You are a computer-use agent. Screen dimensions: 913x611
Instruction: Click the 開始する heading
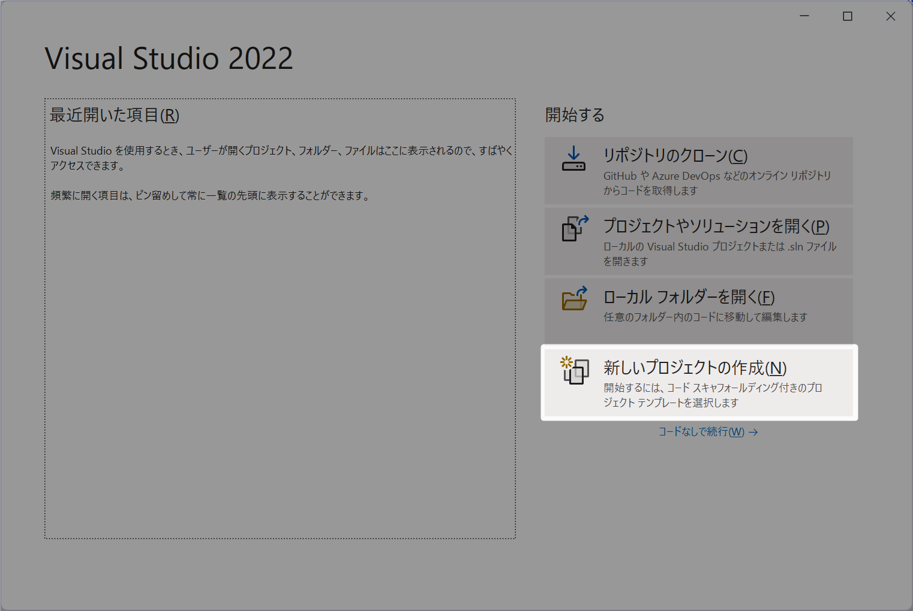click(x=575, y=115)
